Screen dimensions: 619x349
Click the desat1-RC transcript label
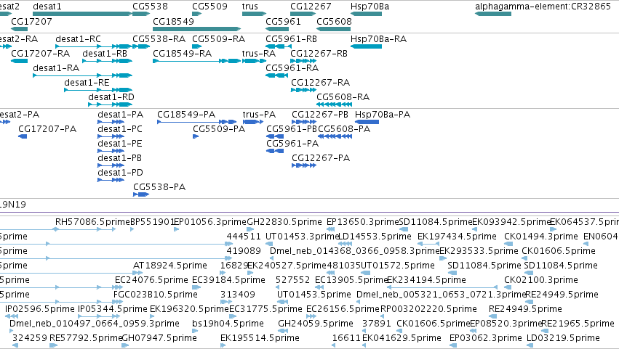pyautogui.click(x=78, y=39)
